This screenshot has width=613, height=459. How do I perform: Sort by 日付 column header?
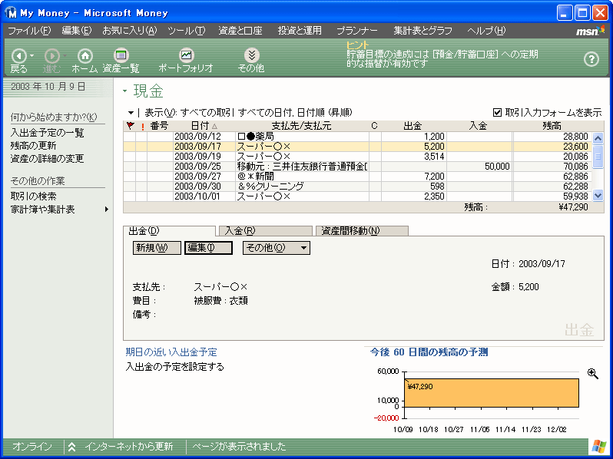(204, 126)
